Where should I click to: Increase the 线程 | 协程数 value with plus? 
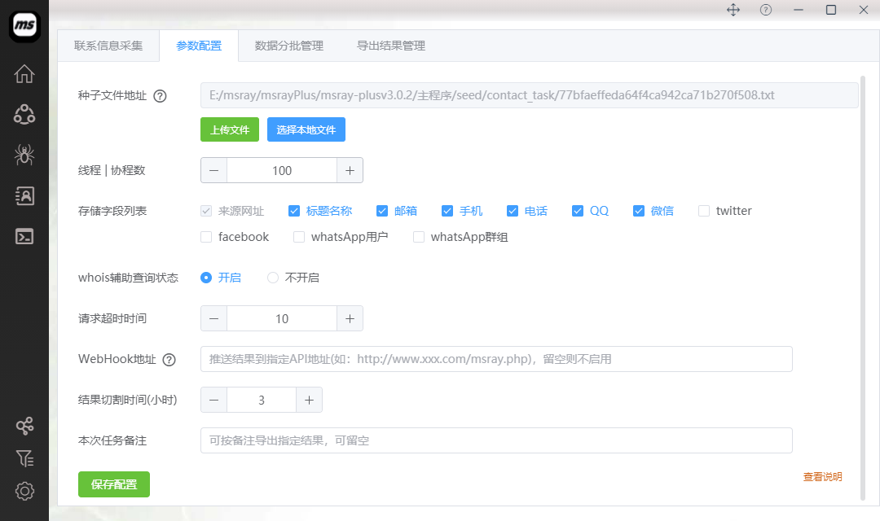coord(350,170)
